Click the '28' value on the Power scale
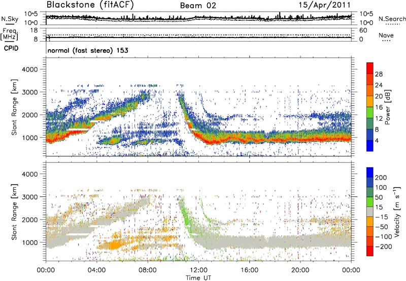406x281 pixels. tap(379, 74)
